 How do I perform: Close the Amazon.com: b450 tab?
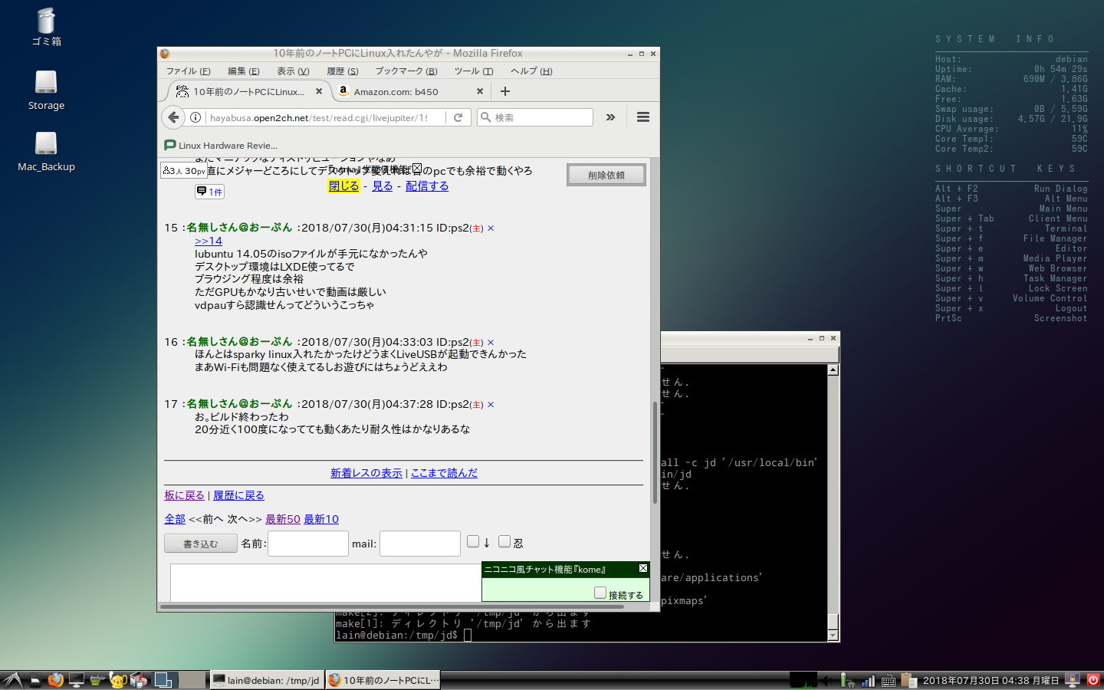click(x=480, y=91)
